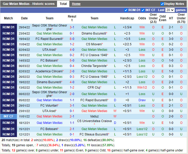Open the CS Universitatea Craiova team link
The height and width of the screenshot is (154, 188).
click(94, 121)
